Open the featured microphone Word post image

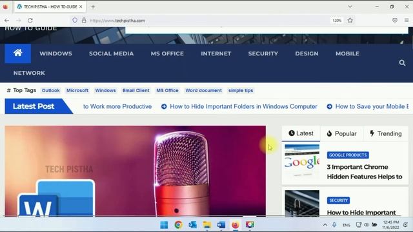coord(136,171)
